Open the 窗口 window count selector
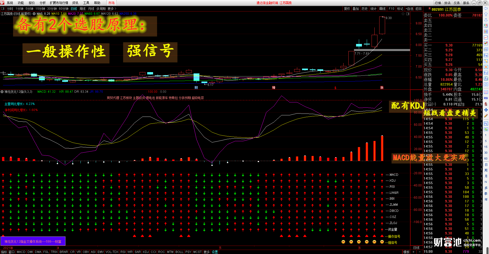The width and height of the screenshot is (489, 254). (11, 252)
